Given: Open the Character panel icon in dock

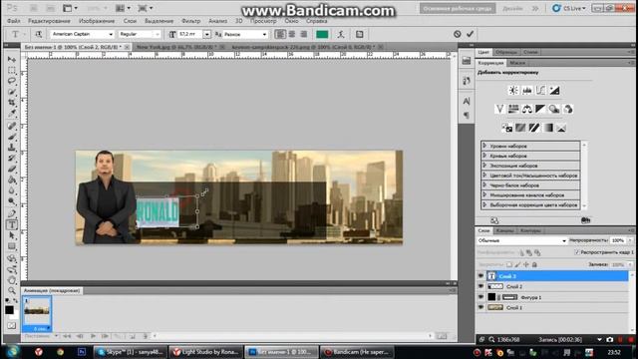Looking at the screenshot, I should (x=467, y=101).
